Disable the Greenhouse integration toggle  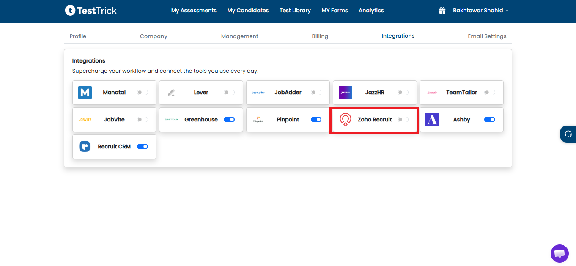coord(229,119)
